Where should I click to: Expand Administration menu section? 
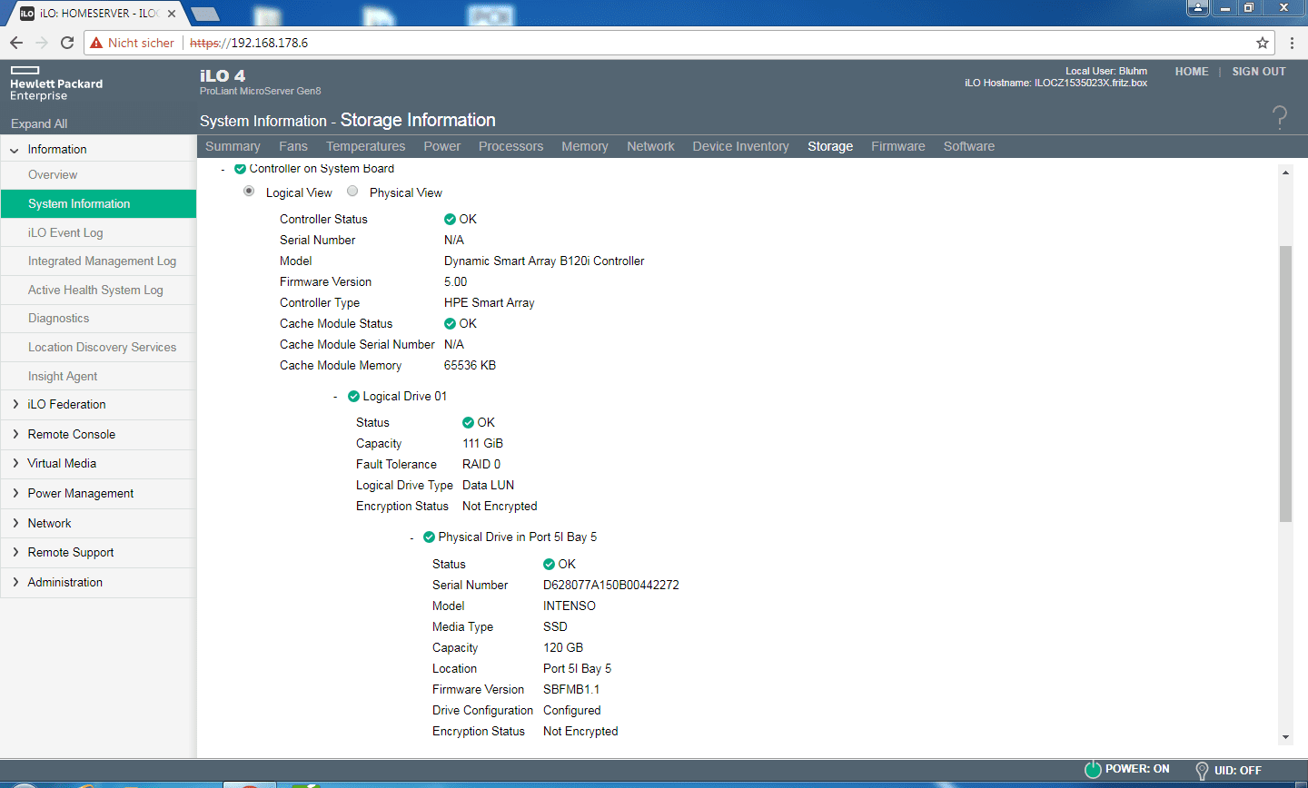click(x=15, y=582)
